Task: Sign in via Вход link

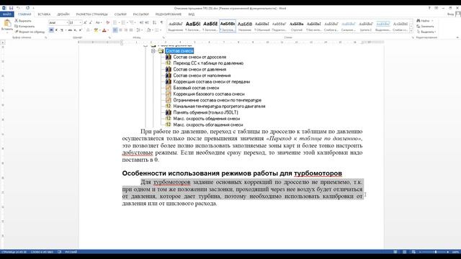Action: (450, 14)
